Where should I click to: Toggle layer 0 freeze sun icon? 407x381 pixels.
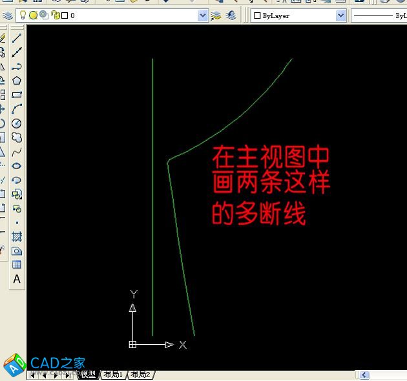[x=33, y=15]
